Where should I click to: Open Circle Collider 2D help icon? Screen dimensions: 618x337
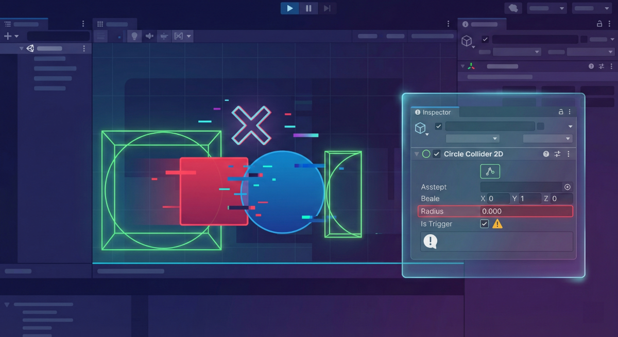[x=546, y=154]
